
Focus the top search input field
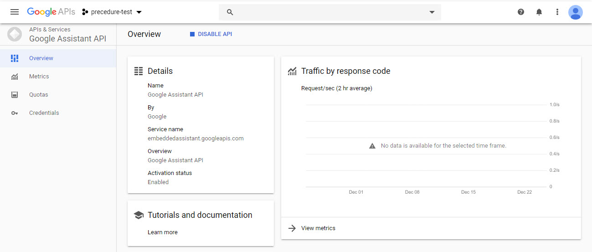point(330,12)
